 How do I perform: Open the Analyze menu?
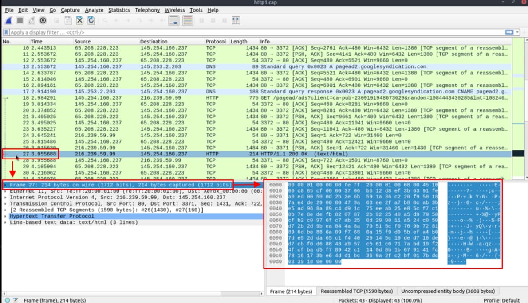[x=94, y=10]
